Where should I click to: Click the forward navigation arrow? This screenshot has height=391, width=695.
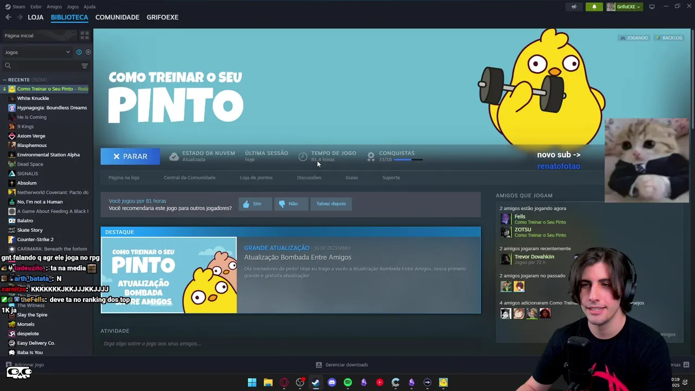pyautogui.click(x=20, y=17)
